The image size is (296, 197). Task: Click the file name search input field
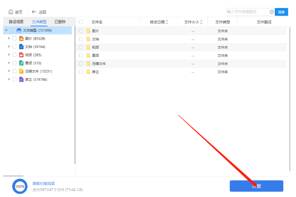pos(247,12)
